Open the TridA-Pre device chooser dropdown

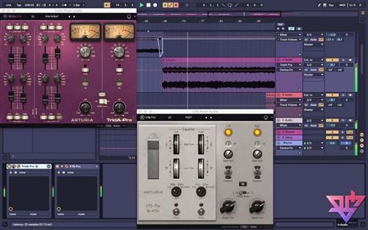(x=289, y=65)
